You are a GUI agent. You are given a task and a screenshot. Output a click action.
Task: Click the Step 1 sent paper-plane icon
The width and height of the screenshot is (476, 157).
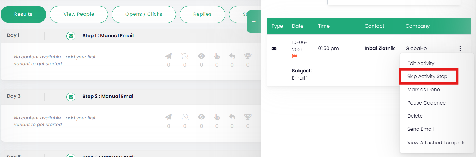(168, 56)
